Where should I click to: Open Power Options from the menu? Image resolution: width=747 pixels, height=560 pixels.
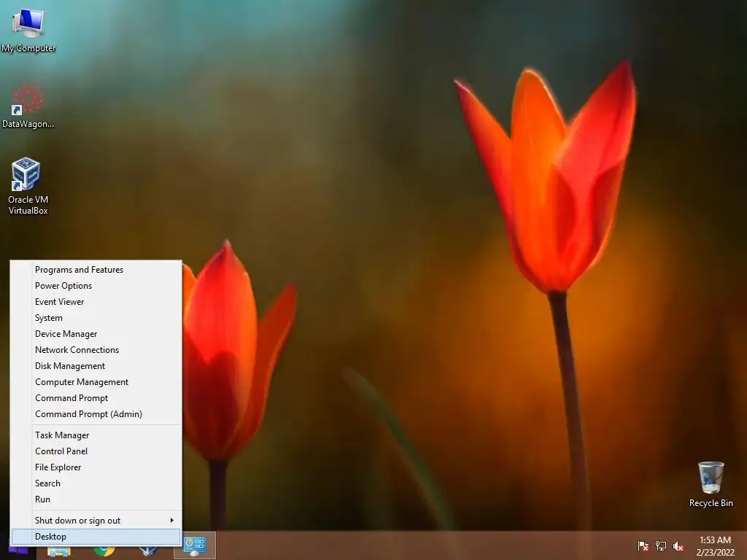(96, 286)
